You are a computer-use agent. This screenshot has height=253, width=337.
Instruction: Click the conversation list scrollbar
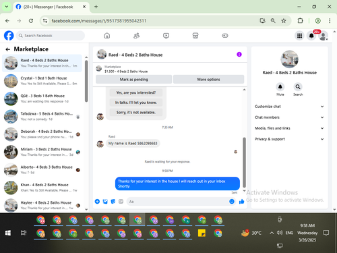coord(86,81)
